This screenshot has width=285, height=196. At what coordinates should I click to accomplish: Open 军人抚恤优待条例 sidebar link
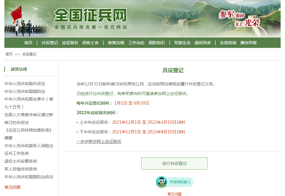click(21, 169)
